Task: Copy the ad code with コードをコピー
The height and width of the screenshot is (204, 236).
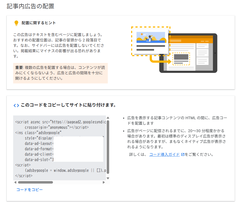Action: [29, 190]
